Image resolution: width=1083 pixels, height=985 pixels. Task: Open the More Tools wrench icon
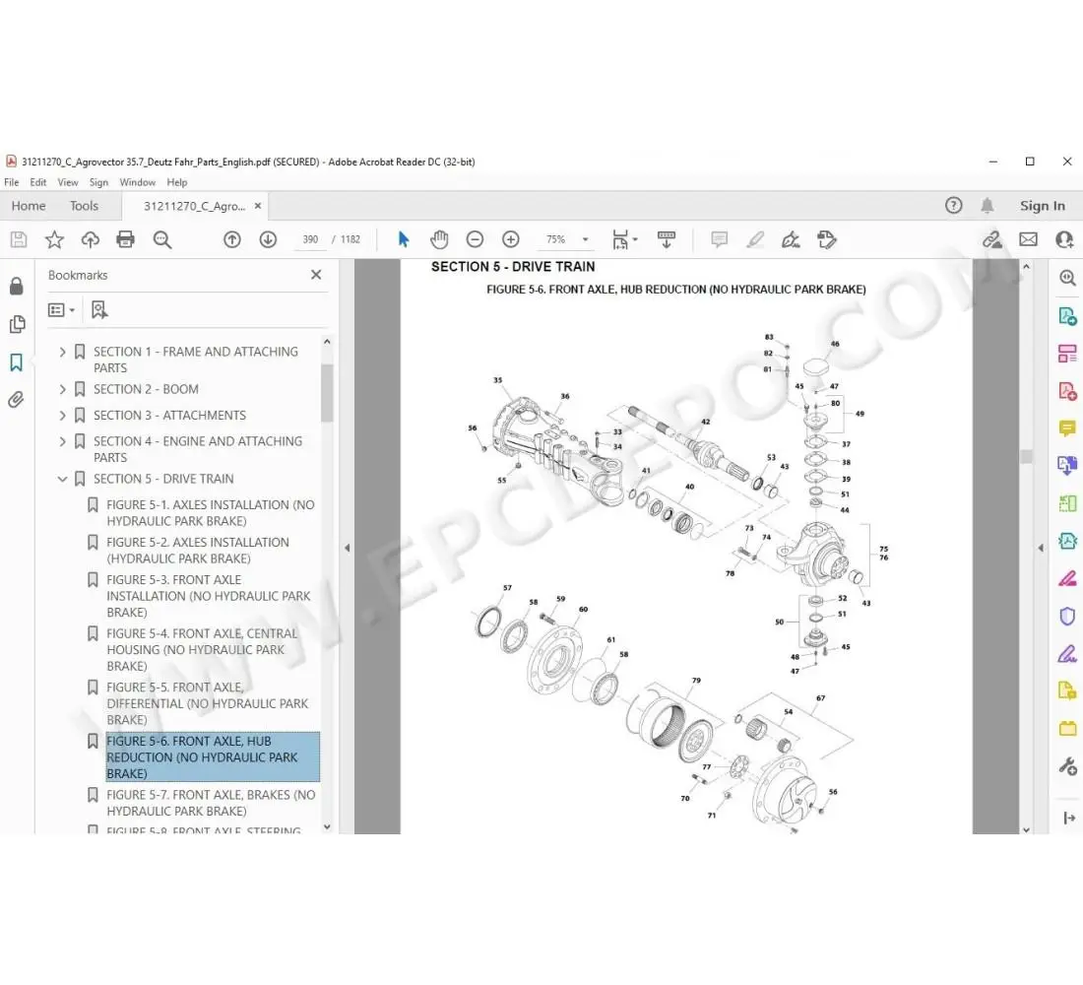[x=1068, y=766]
